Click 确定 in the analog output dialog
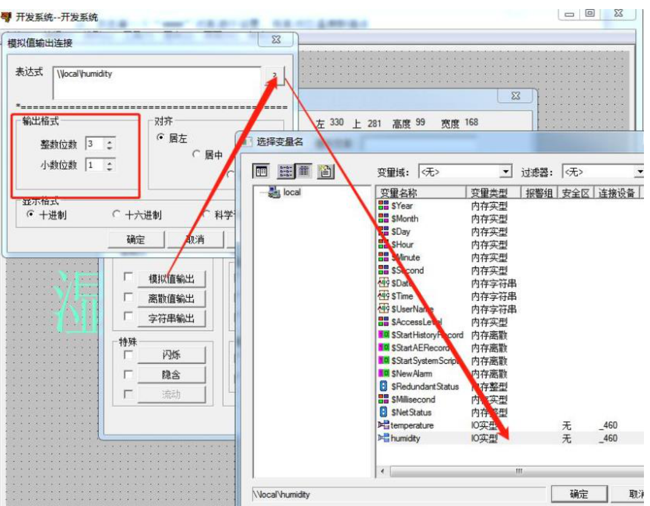The height and width of the screenshot is (506, 650). point(136,240)
